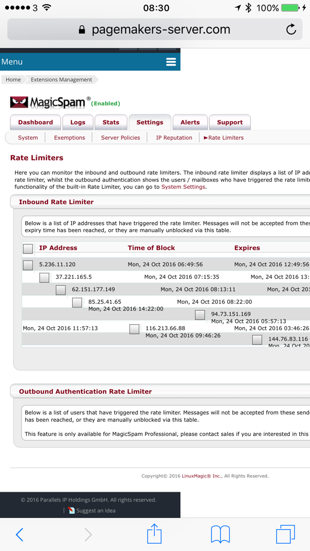310x551 pixels.
Task: Open Safari bookmarks book icon
Action: pyautogui.click(x=221, y=534)
